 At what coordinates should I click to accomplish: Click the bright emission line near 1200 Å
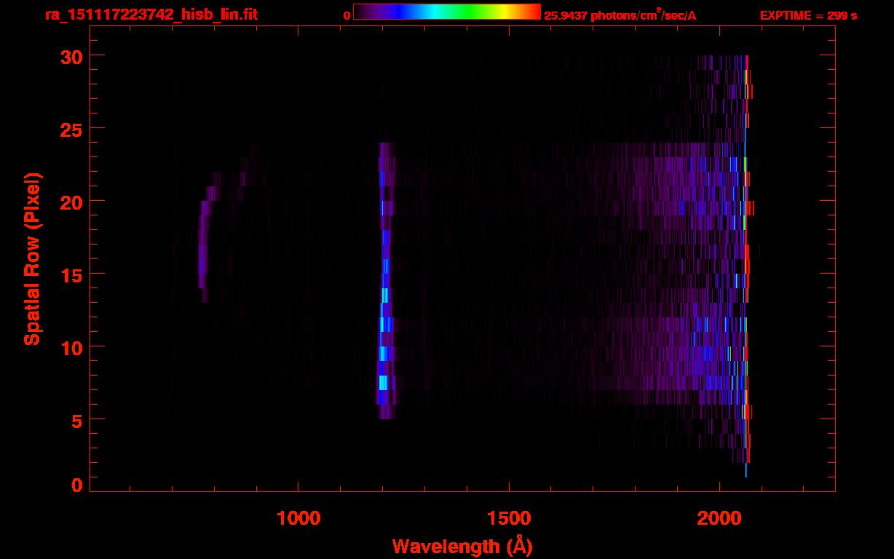pos(385,280)
